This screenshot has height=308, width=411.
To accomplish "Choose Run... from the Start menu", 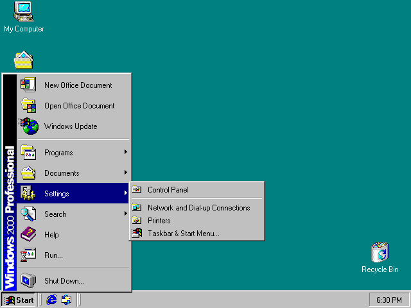I will pyautogui.click(x=73, y=255).
